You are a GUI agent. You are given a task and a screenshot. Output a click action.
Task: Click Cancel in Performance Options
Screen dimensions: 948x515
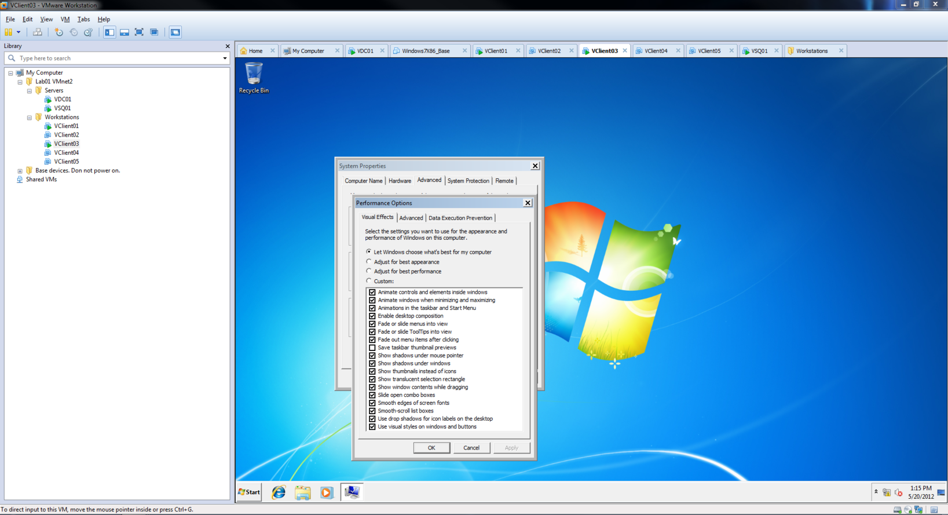[471, 448]
